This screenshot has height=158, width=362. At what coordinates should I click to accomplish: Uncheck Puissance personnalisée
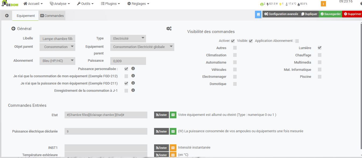[x=126, y=69]
